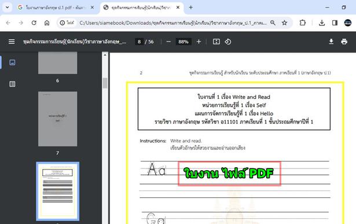Toggle the PDF sidebar menu

[12, 42]
